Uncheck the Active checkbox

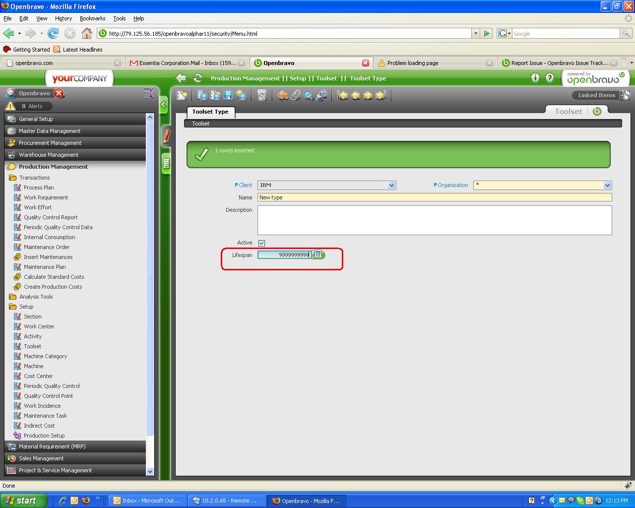pyautogui.click(x=261, y=243)
